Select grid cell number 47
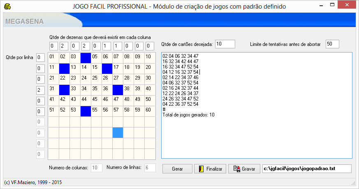 tap(118, 101)
